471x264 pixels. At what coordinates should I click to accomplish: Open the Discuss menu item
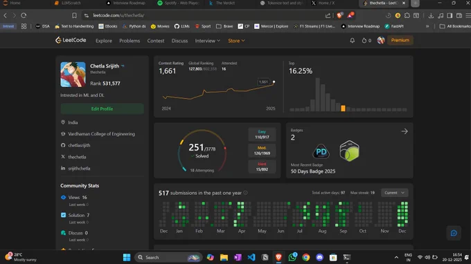[x=179, y=41]
